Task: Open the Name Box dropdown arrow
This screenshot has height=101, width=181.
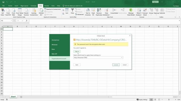Action: pos(11,20)
